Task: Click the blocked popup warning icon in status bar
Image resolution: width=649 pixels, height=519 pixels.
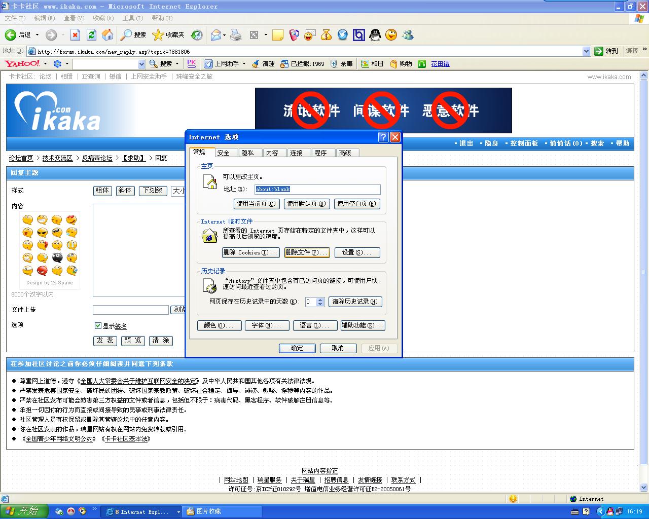Action: [513, 499]
